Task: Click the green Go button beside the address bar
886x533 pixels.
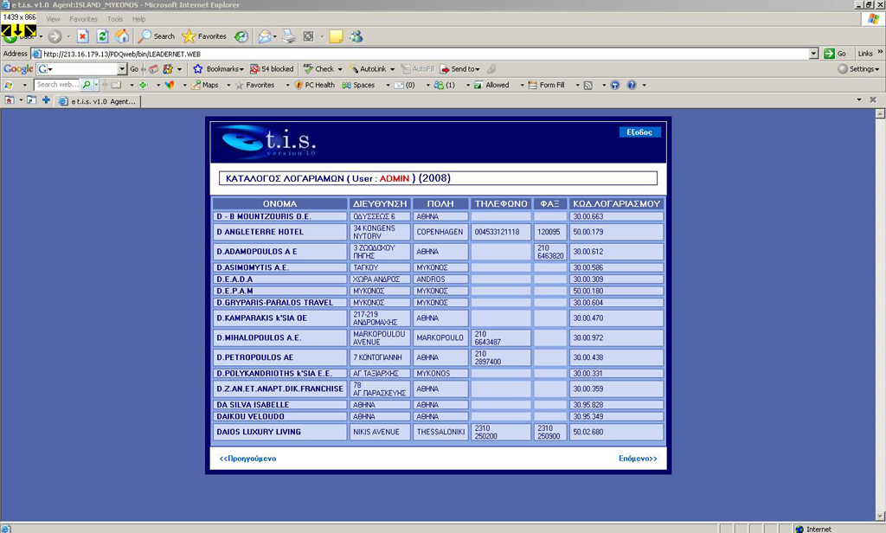Action: 835,54
